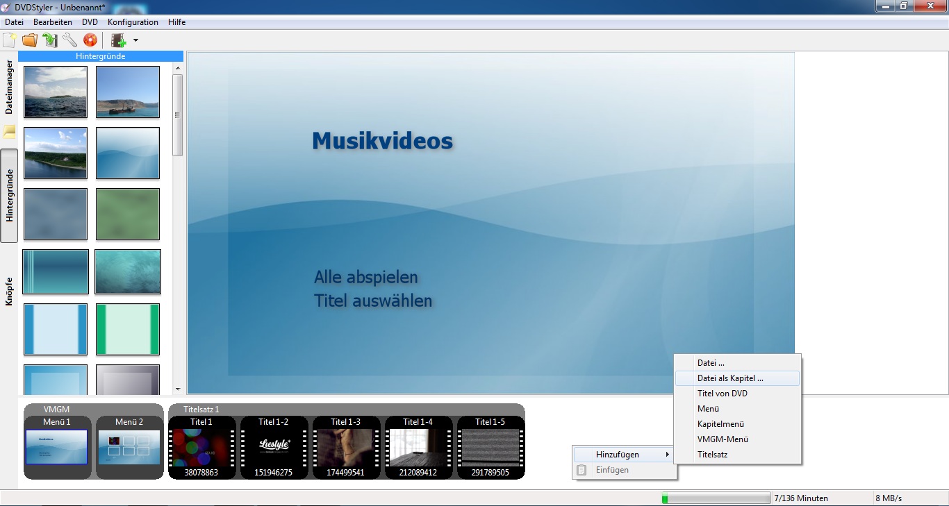Click the yellow folder icon in the left sidebar
The width and height of the screenshot is (949, 506).
point(9,131)
